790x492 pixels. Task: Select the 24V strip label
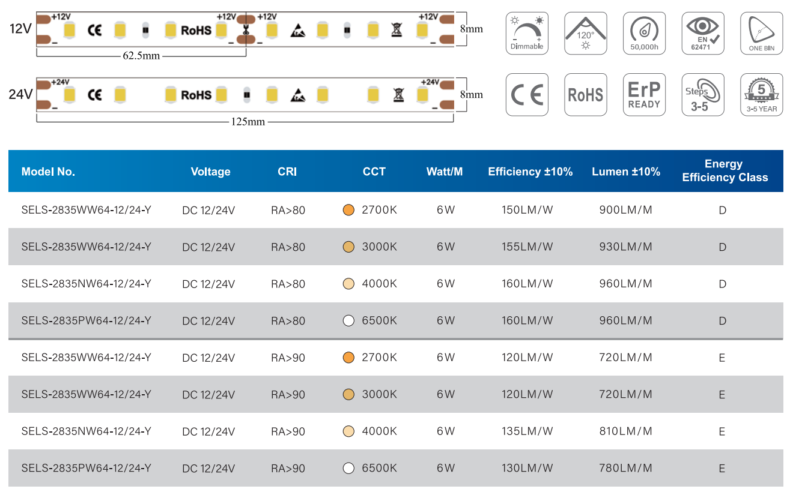(x=20, y=94)
